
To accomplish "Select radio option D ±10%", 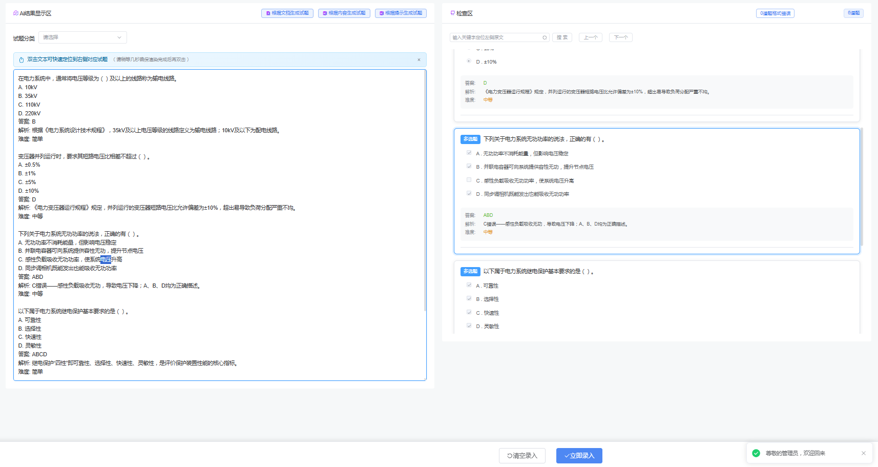I will tap(469, 61).
